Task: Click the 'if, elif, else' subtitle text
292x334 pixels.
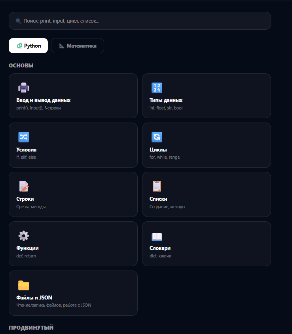Action: [26, 157]
